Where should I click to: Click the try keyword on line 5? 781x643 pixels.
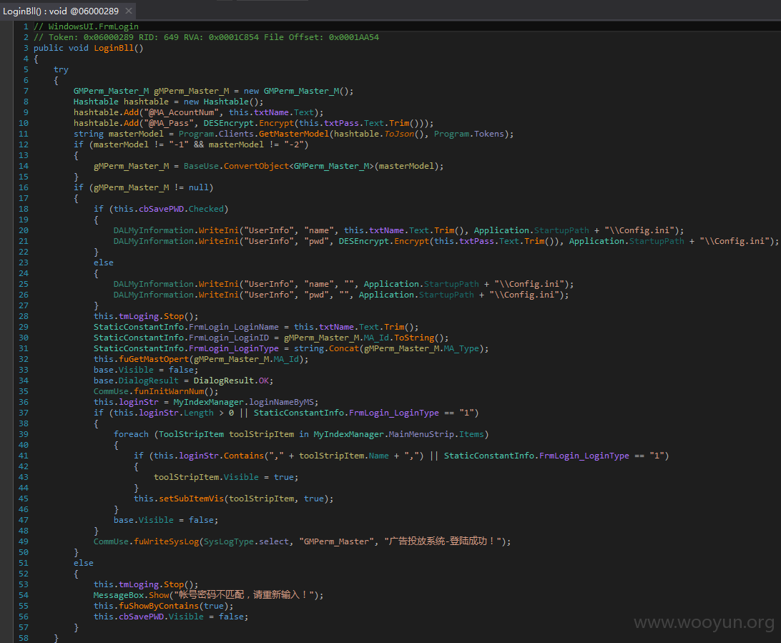click(x=61, y=69)
